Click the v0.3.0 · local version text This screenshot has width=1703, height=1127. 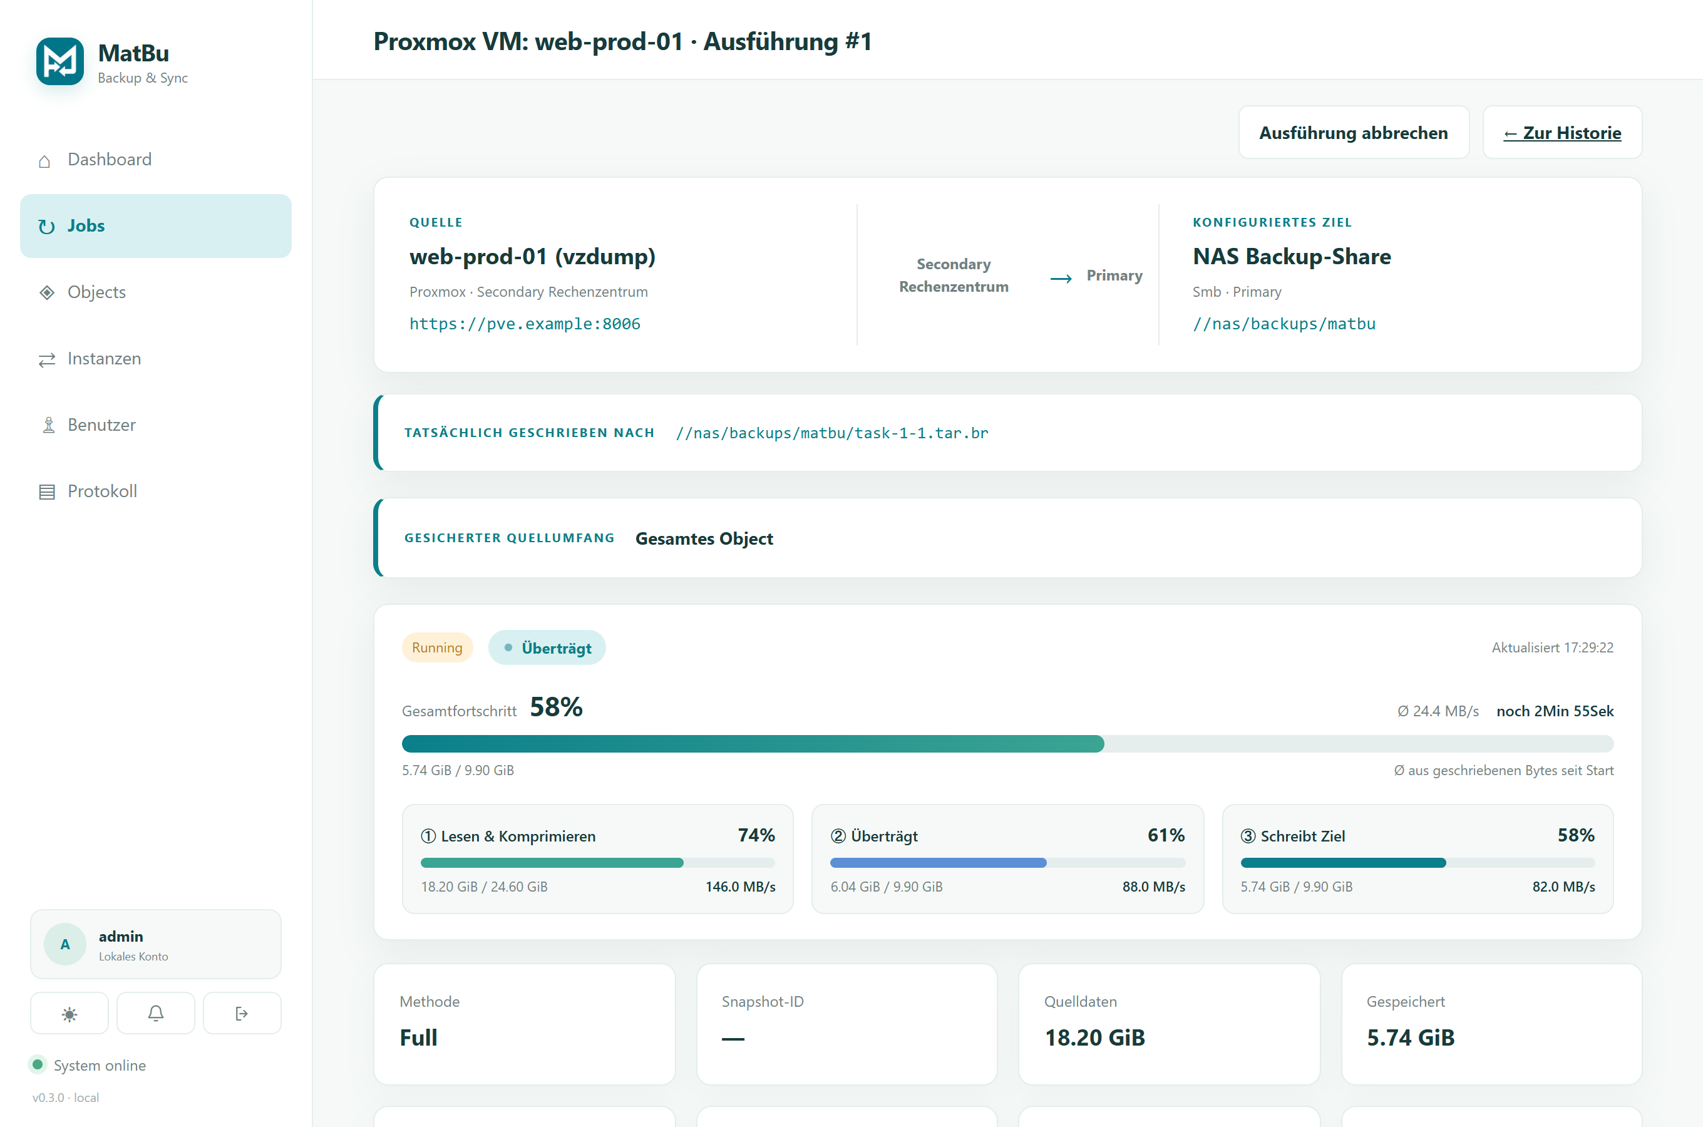pyautogui.click(x=65, y=1098)
